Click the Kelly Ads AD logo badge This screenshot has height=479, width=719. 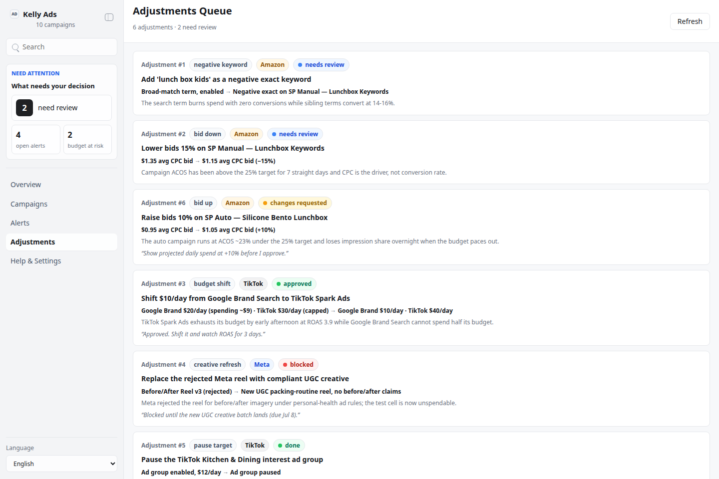14,14
